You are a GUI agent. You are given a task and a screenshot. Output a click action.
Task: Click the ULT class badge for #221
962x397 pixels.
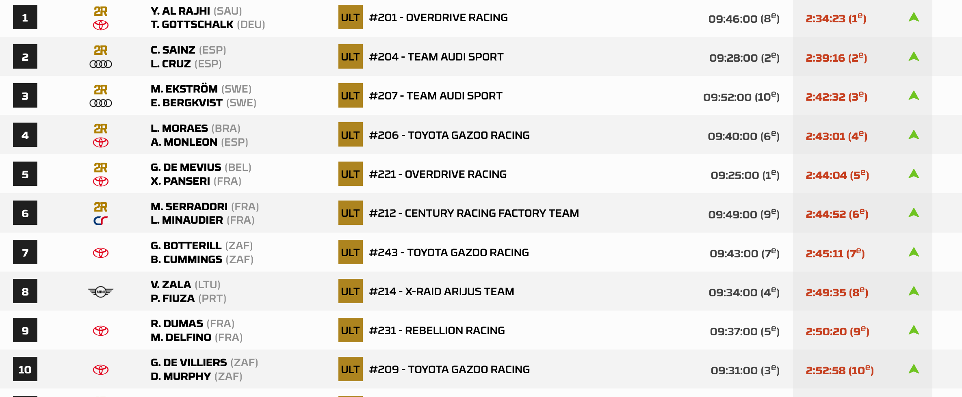point(350,174)
